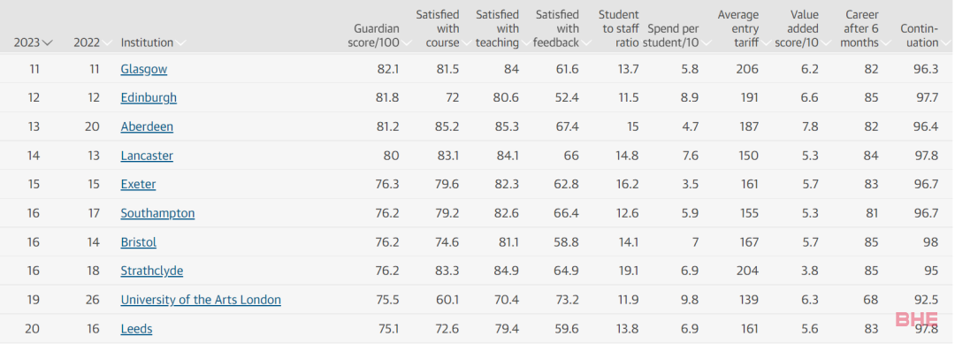The width and height of the screenshot is (955, 344).
Task: Sort by Satisfied with course chevron
Action: tap(467, 43)
